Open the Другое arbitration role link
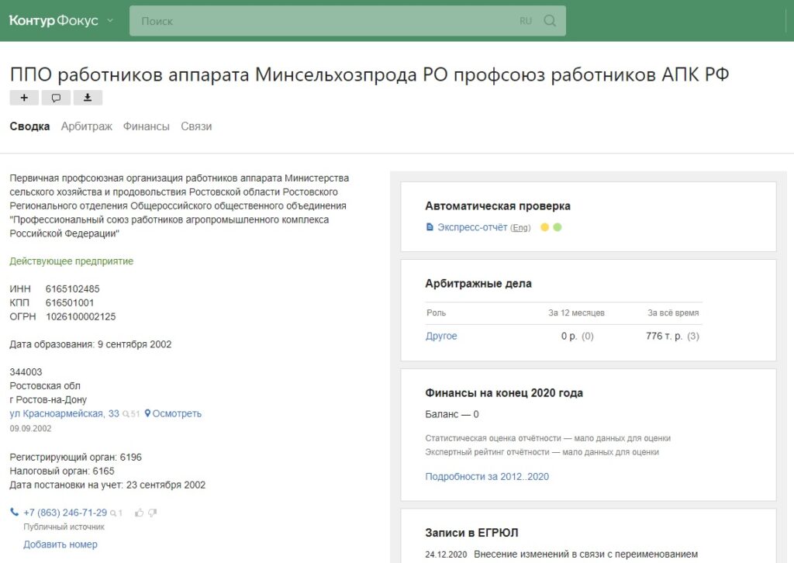The width and height of the screenshot is (794, 563). [x=441, y=337]
